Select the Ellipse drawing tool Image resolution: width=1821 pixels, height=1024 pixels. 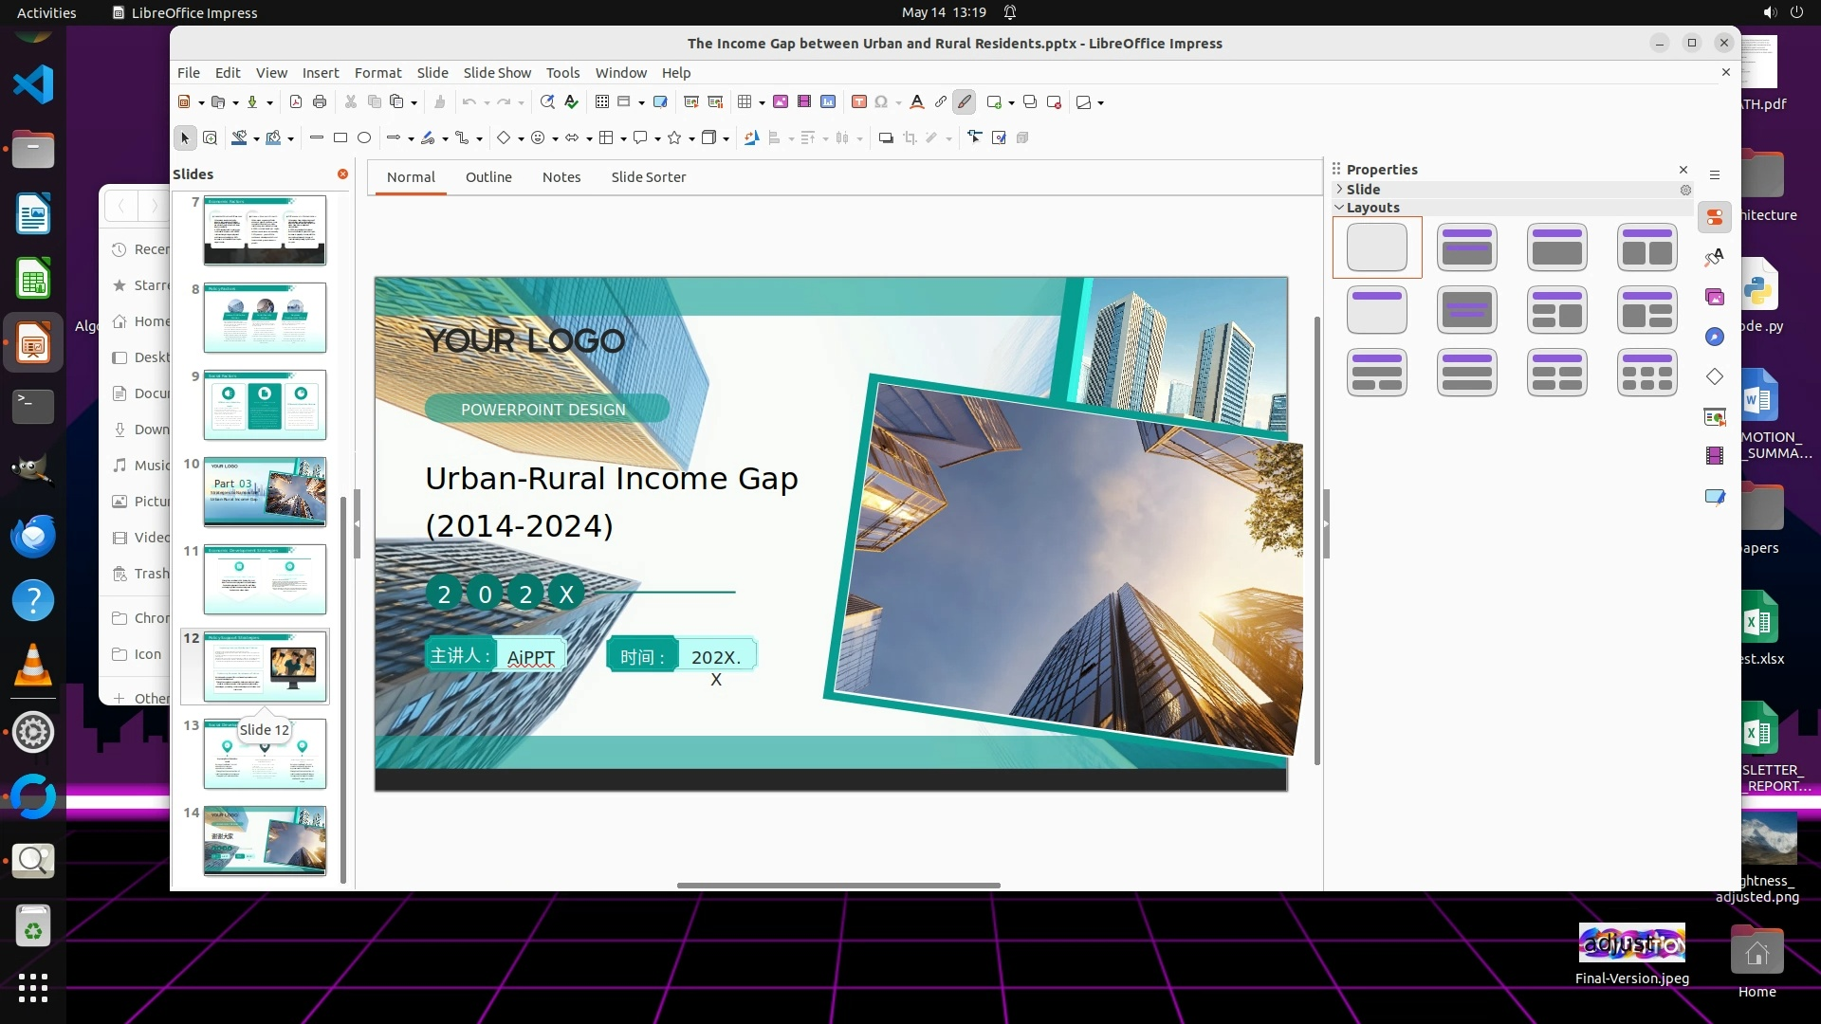click(364, 138)
